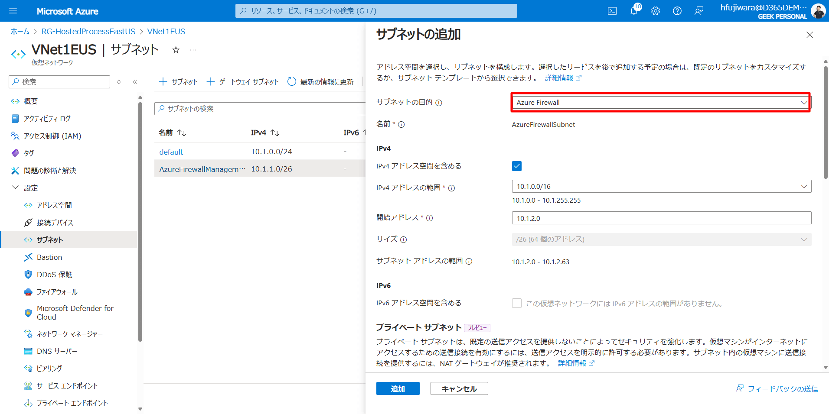Uncheck IPv4 アドレス空間を含める checkbox

click(517, 166)
